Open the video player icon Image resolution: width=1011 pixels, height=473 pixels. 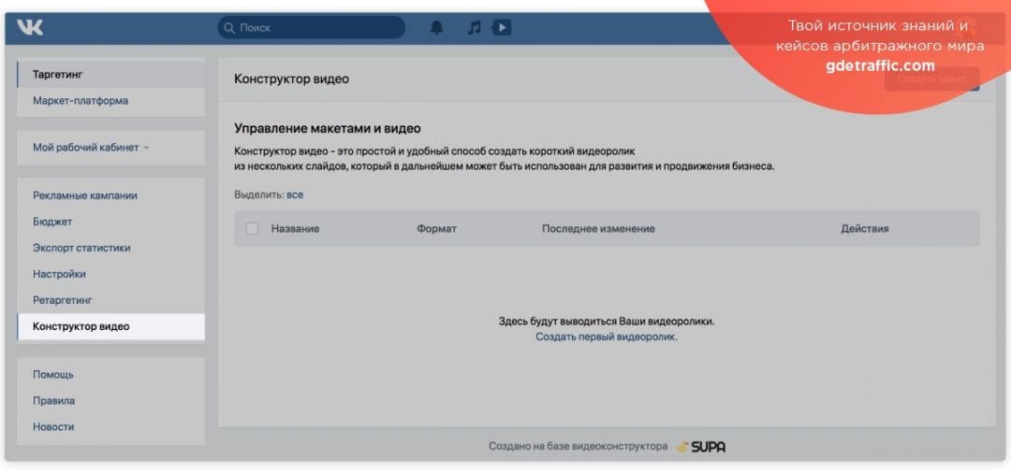coord(502,28)
